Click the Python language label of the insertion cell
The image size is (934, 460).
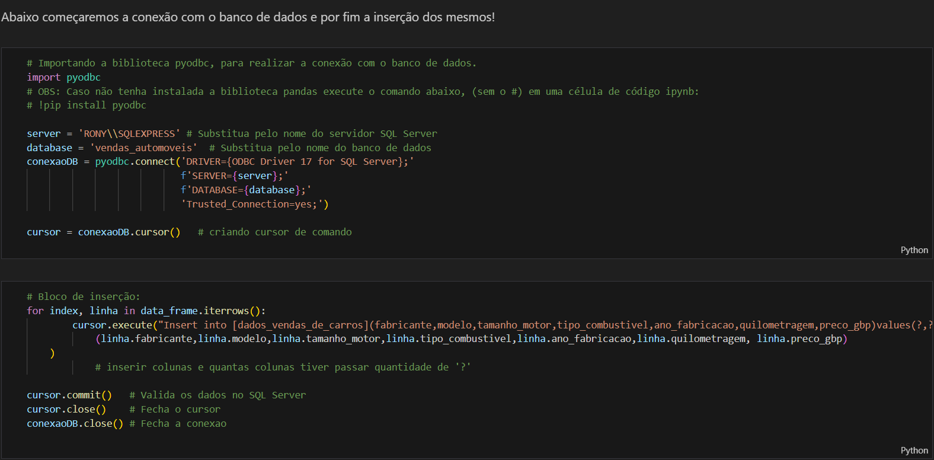pos(914,451)
